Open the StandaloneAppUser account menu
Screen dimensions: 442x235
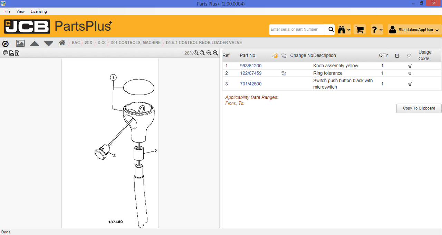tap(414, 30)
